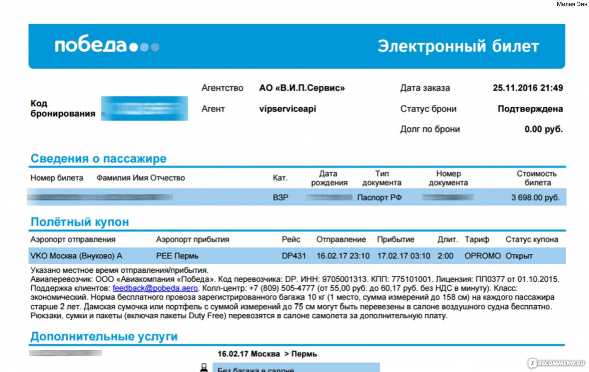Click the 'Код бронирования' label
This screenshot has height=372, width=589.
63,108
